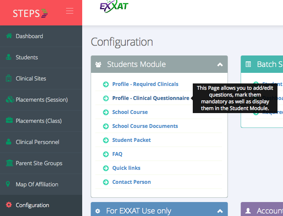Open Profile - Required Clinicals link

point(145,84)
